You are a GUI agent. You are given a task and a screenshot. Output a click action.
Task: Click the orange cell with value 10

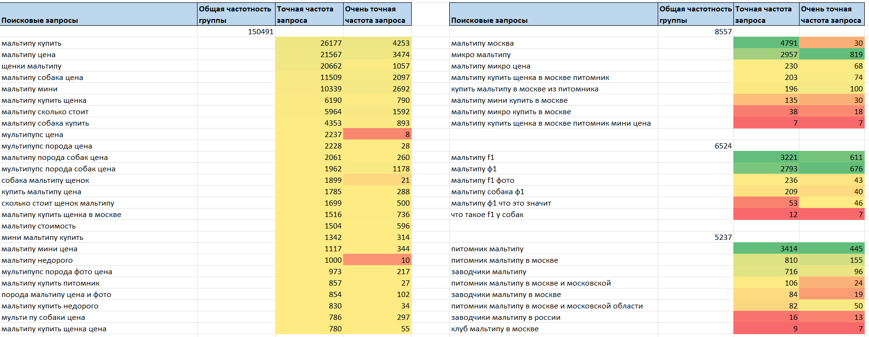(377, 260)
